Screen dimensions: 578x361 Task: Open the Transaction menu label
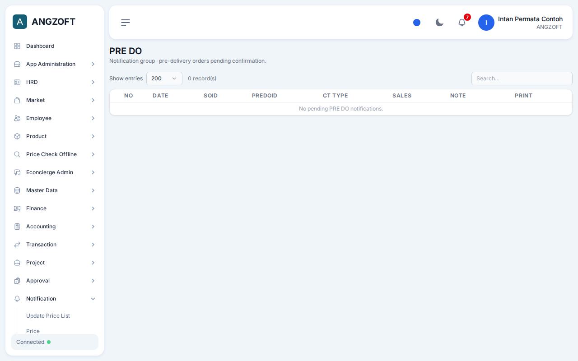point(41,245)
